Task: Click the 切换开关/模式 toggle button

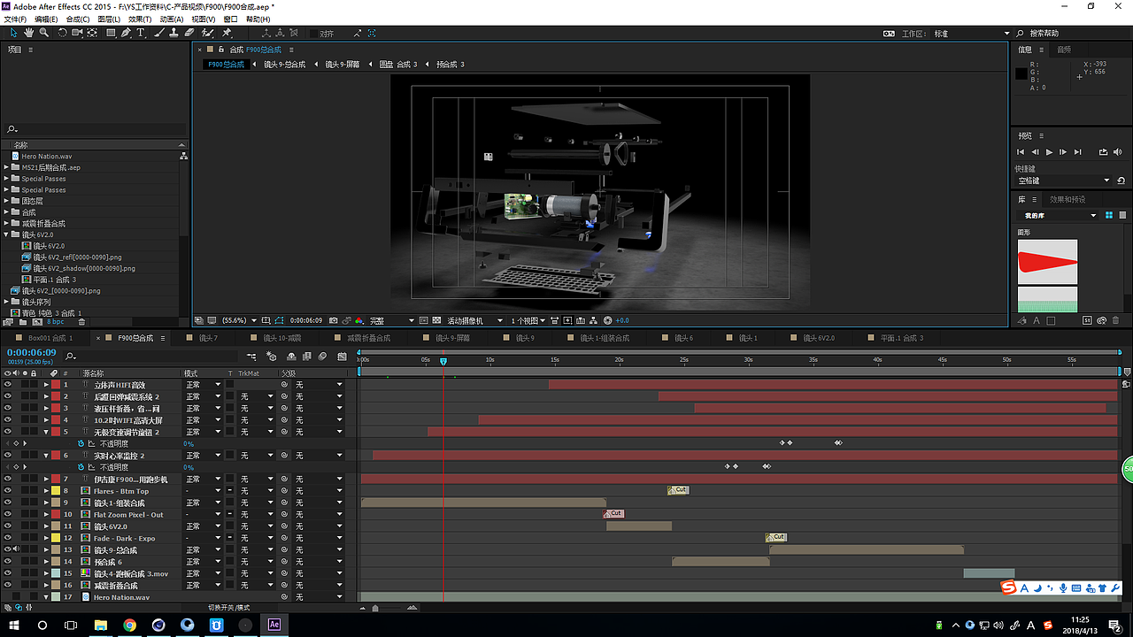Action: 228,608
